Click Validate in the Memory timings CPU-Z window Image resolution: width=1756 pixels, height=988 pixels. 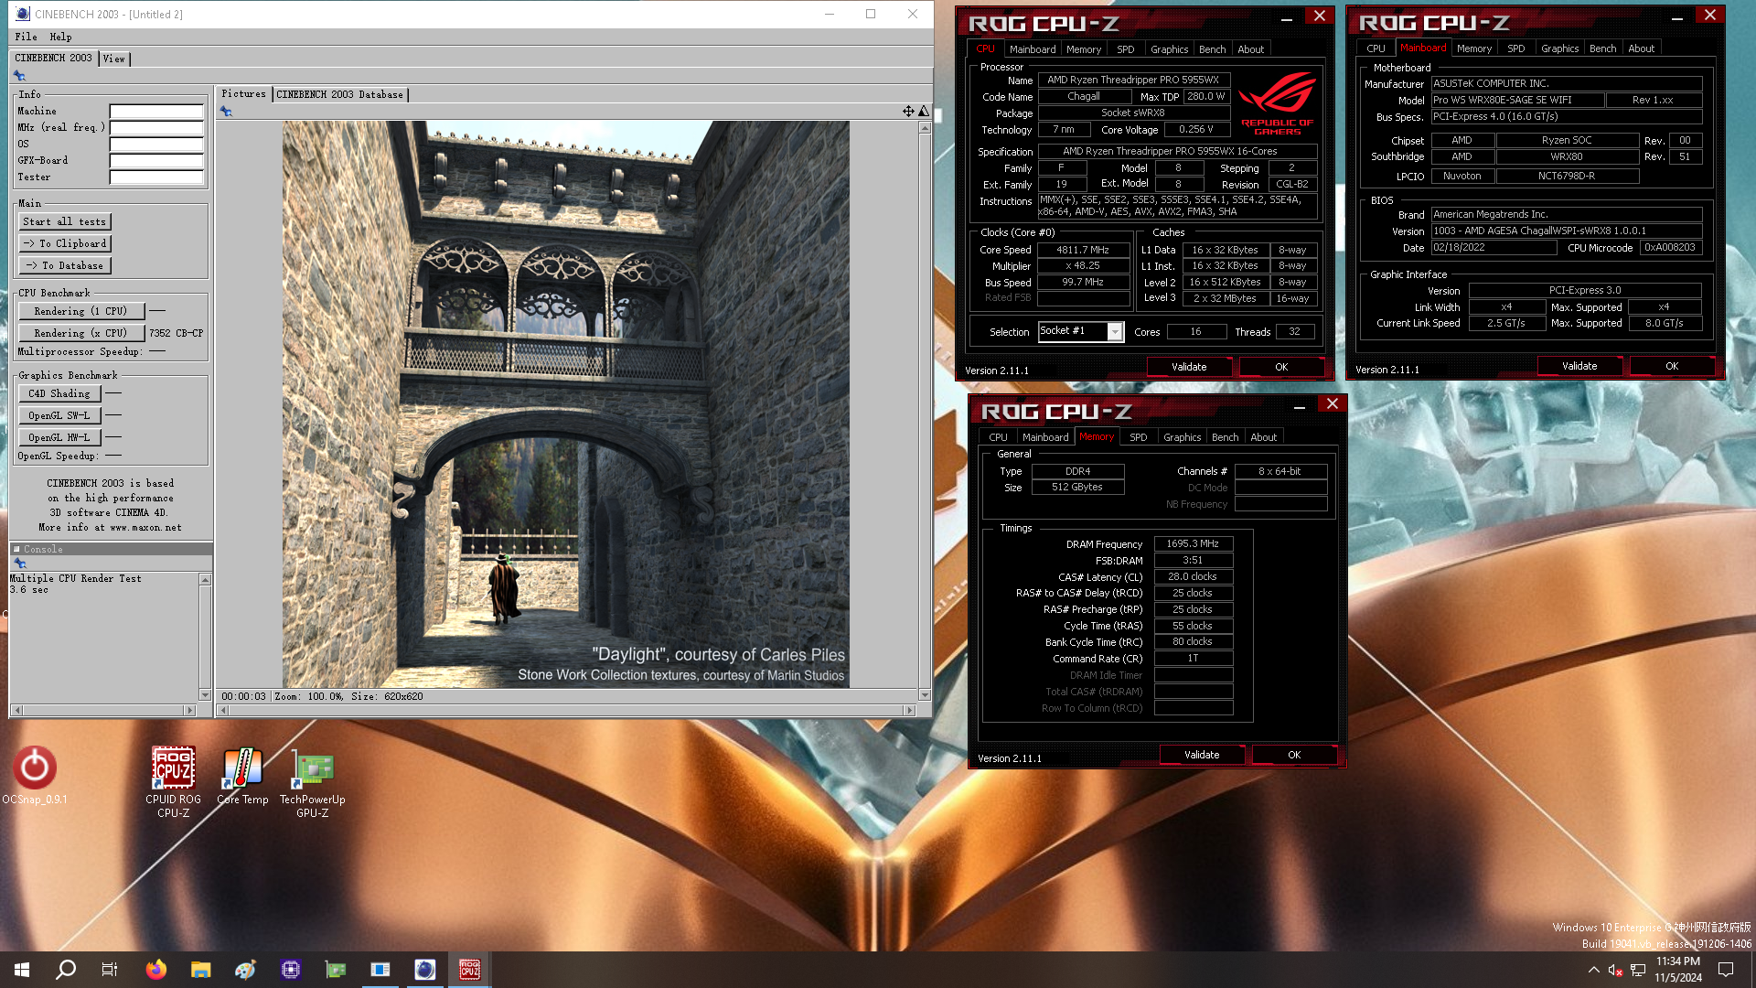(1202, 755)
